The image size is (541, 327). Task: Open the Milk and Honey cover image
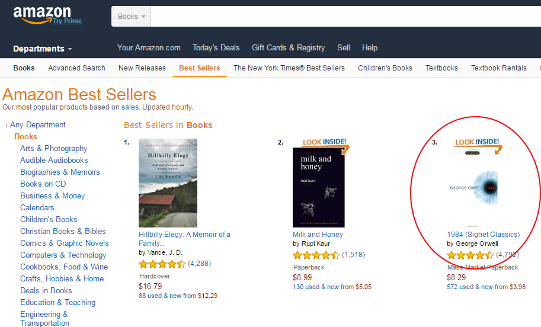pyautogui.click(x=318, y=187)
